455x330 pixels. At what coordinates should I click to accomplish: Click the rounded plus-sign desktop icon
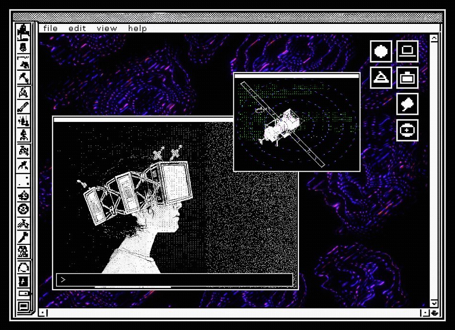click(x=407, y=131)
